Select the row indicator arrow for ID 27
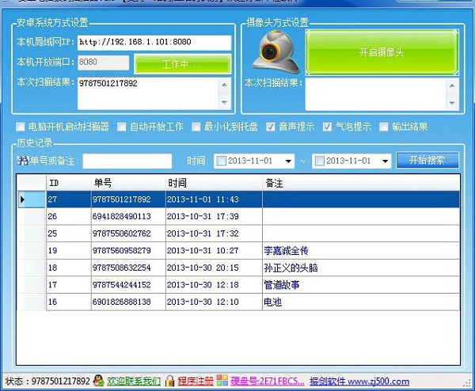 click(x=22, y=199)
